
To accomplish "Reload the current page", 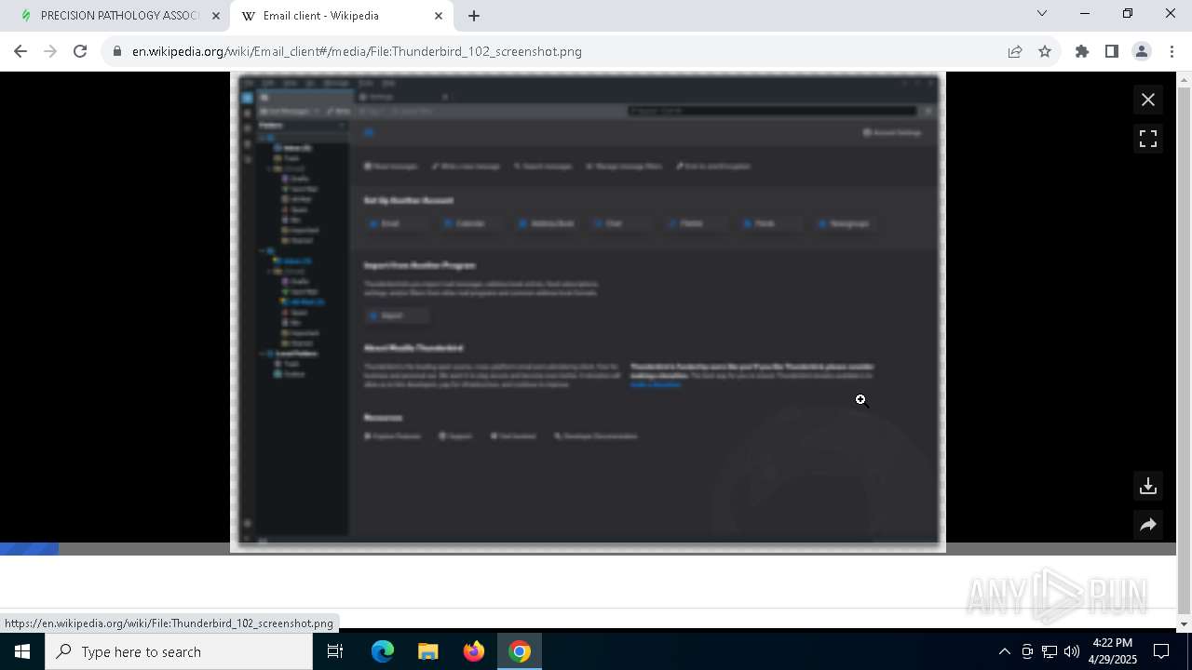I will 80,51.
